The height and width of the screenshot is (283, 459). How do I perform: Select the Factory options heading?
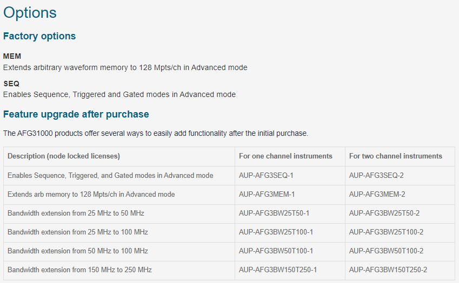coord(39,36)
